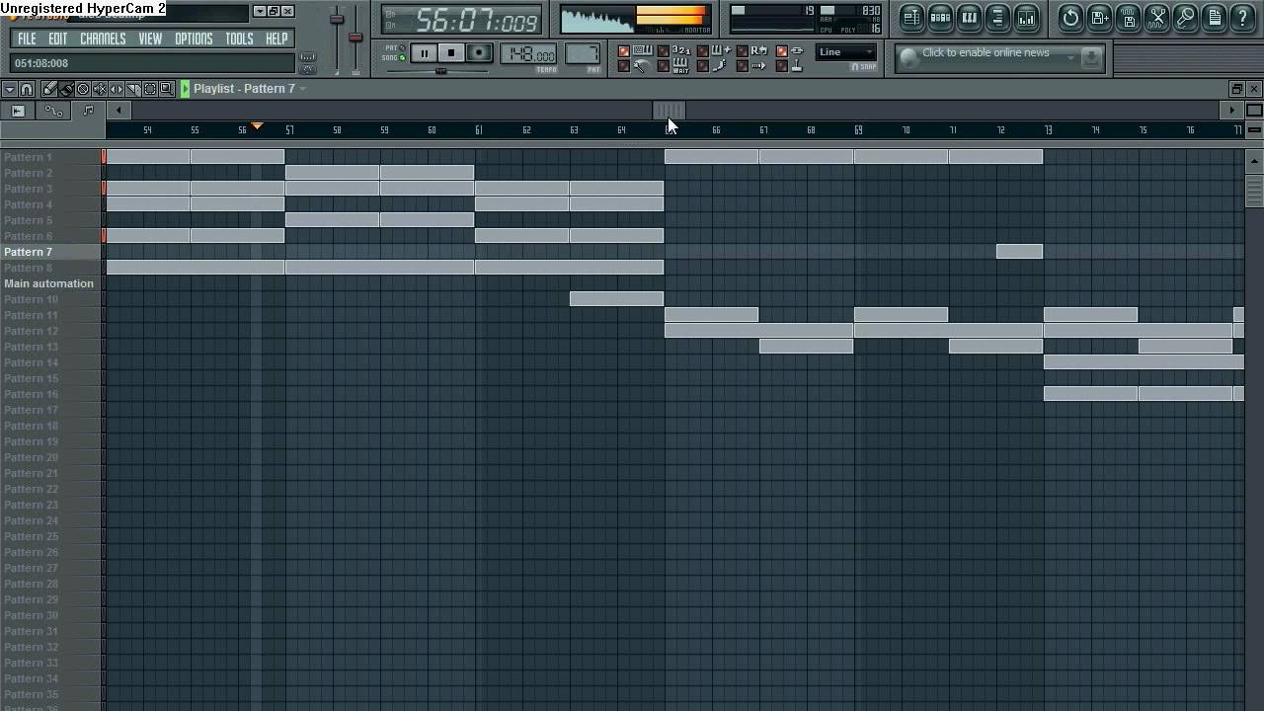Click the question mark help icon
The width and height of the screenshot is (1264, 711).
1243,17
